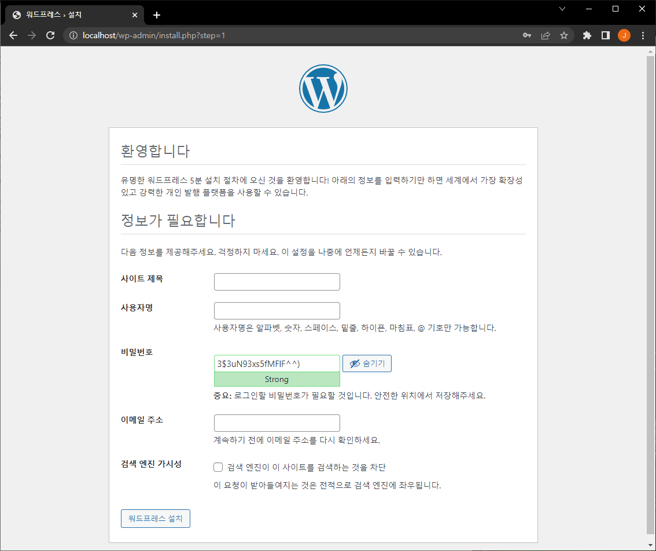Check 검색 엔진 차단 checkbox
This screenshot has height=551, width=656.
pos(218,467)
